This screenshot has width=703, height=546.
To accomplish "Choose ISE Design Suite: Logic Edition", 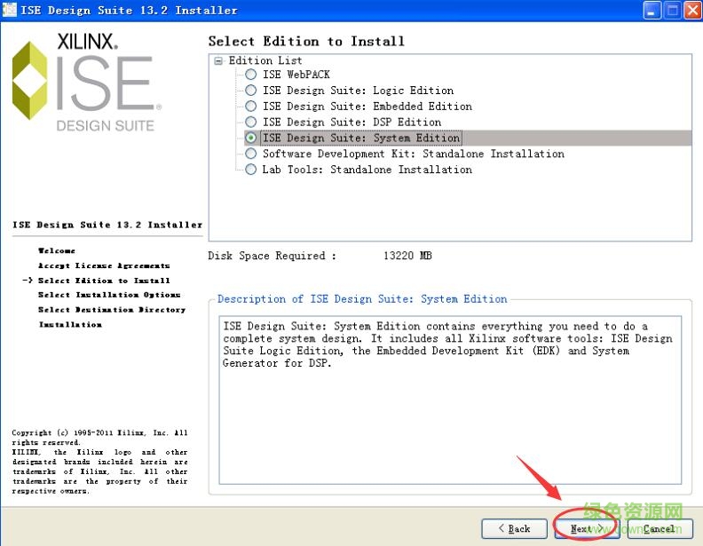I will pos(251,91).
